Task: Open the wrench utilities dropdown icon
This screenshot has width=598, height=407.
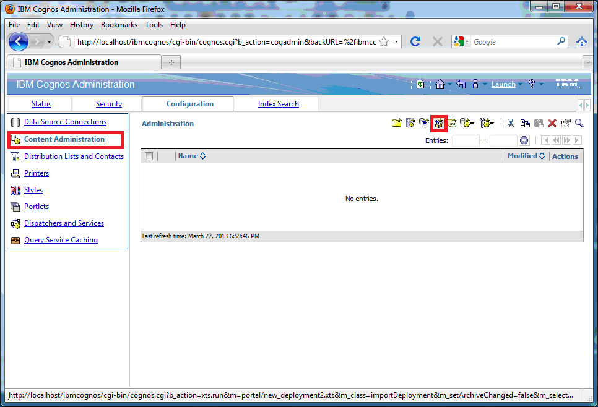Action: 487,123
